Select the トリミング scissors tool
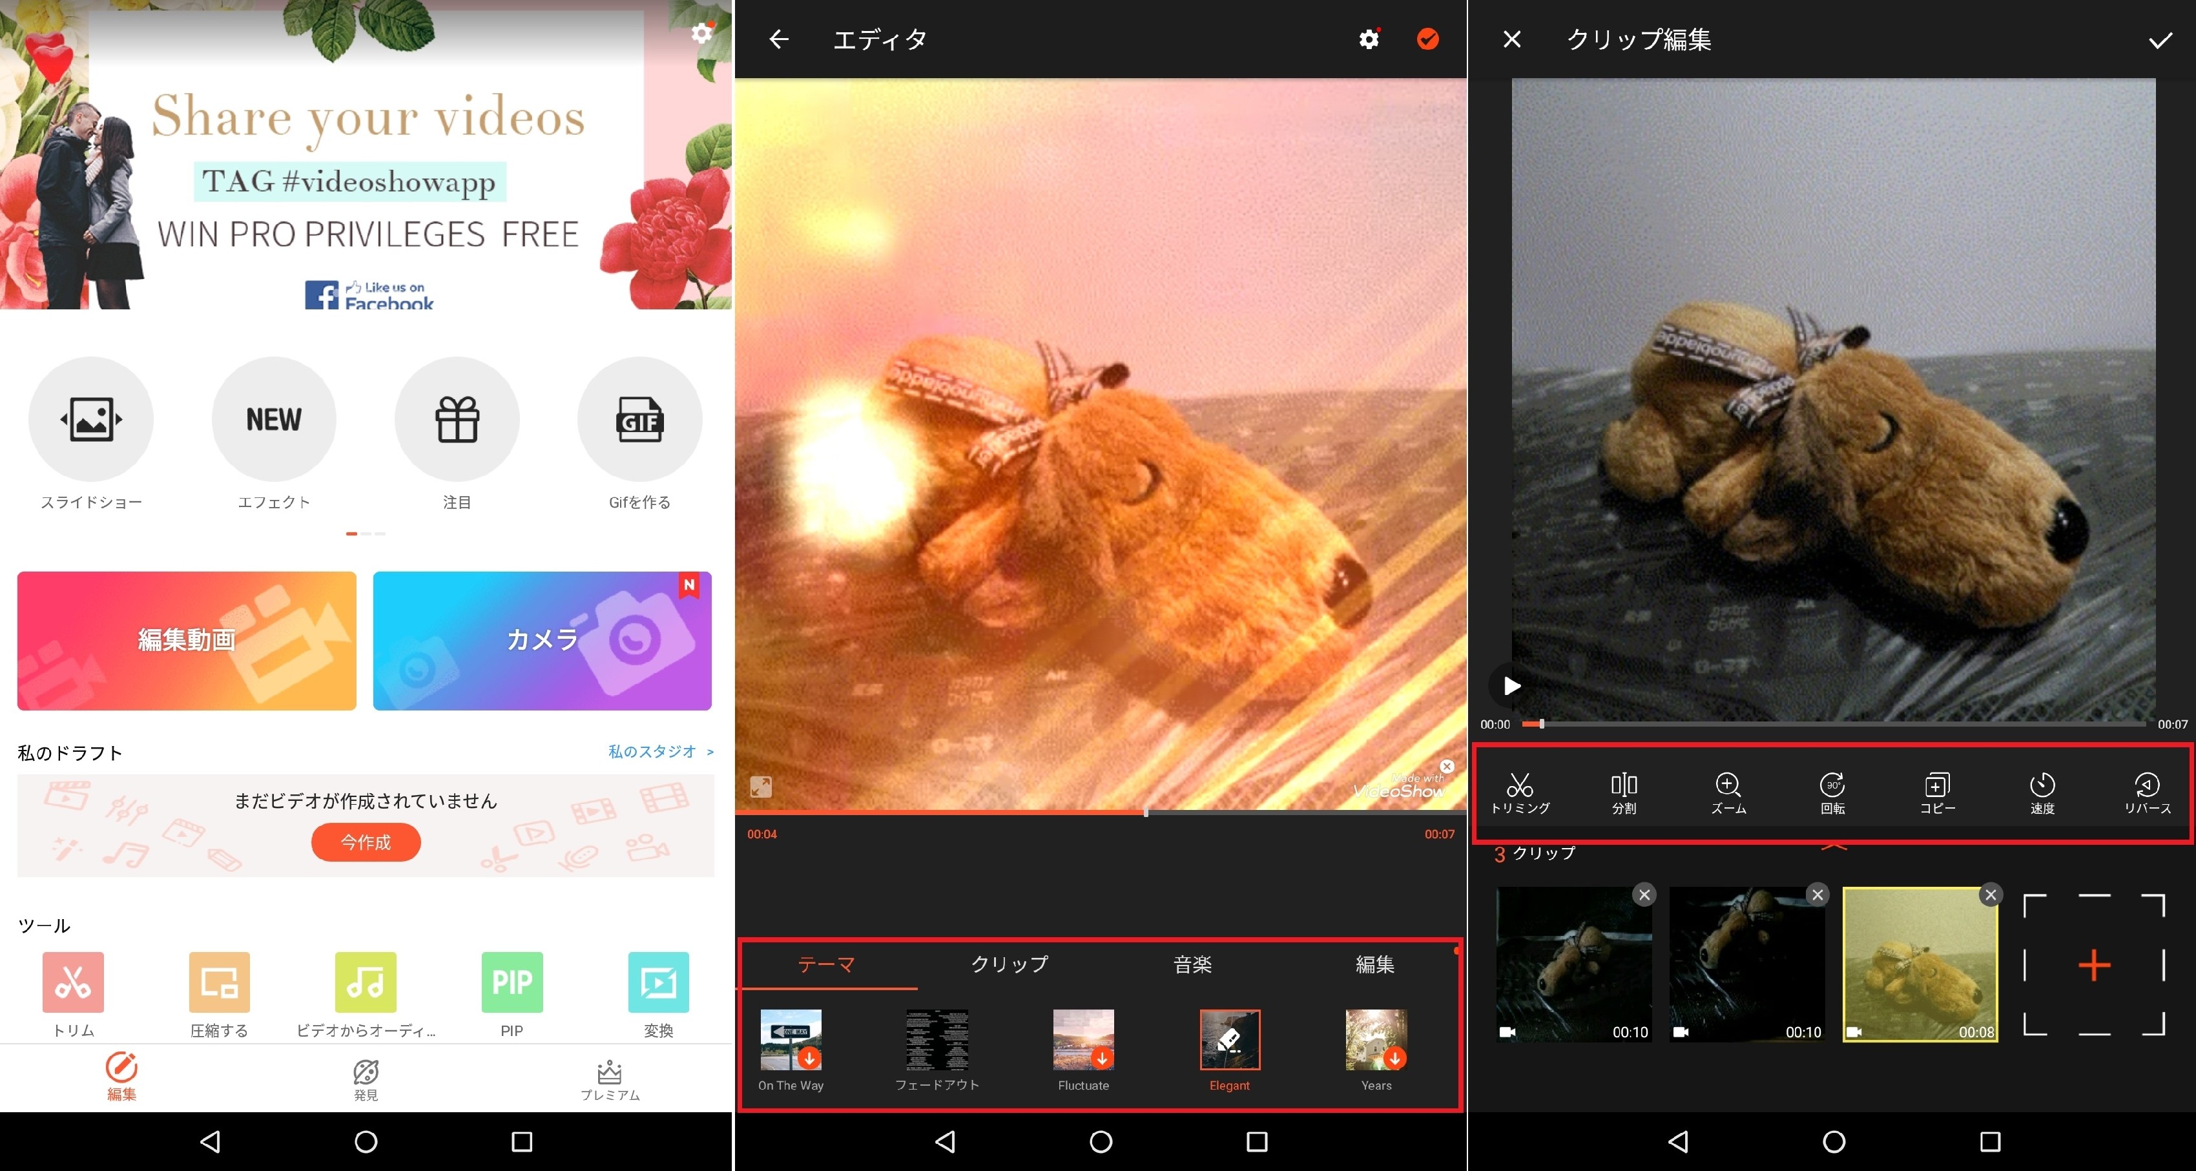Screen dimensions: 2196x1171 click(1519, 793)
